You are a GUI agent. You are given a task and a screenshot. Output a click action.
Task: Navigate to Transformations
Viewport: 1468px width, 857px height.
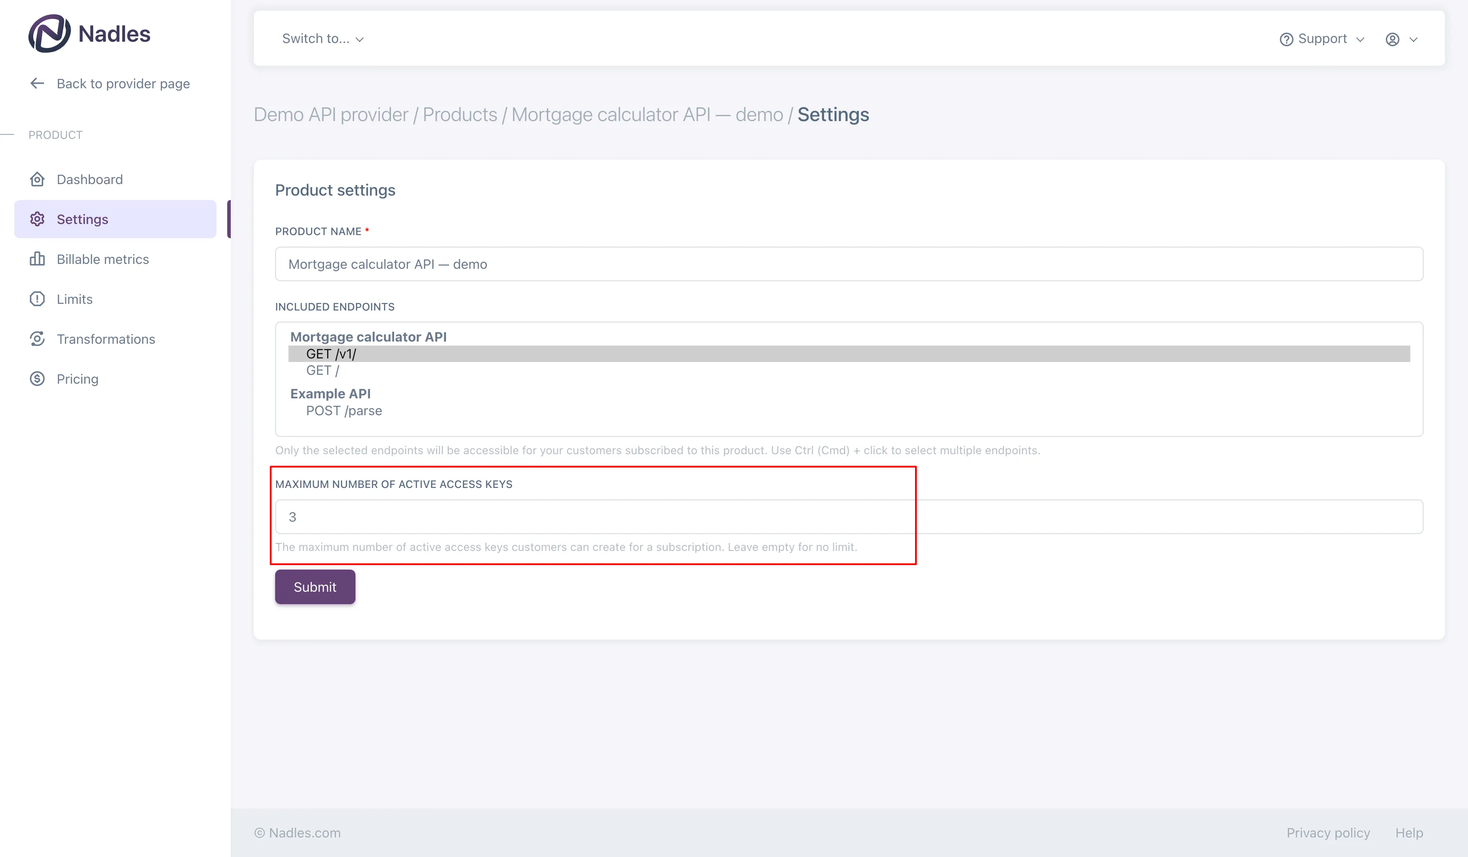115,339
